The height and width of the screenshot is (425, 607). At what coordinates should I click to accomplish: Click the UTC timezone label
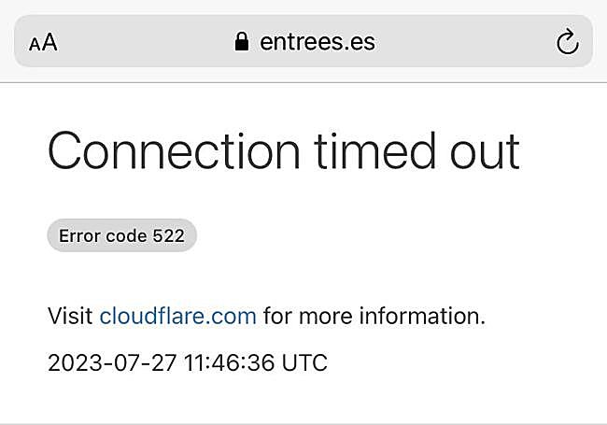point(308,362)
